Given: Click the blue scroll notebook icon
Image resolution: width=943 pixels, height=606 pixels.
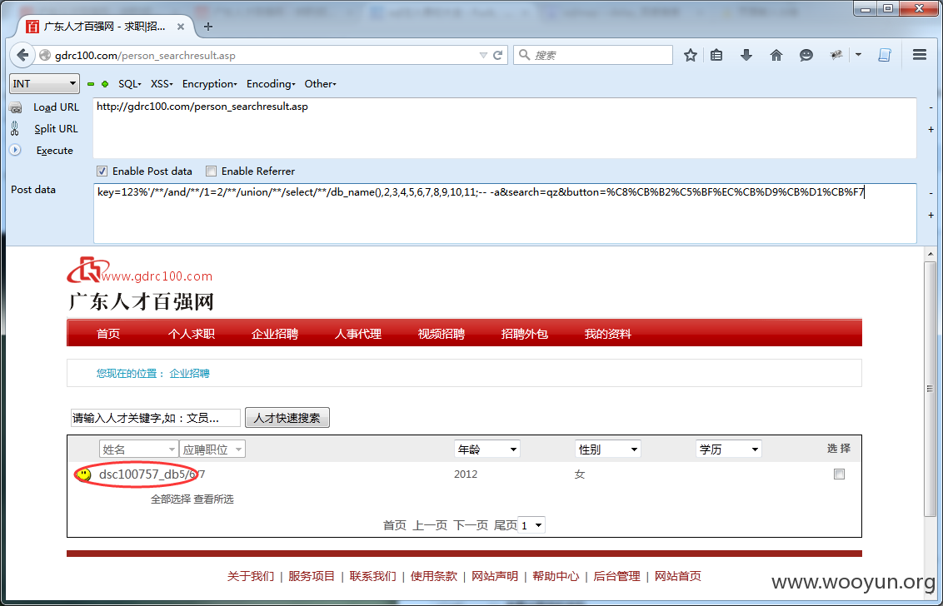Looking at the screenshot, I should [x=884, y=55].
